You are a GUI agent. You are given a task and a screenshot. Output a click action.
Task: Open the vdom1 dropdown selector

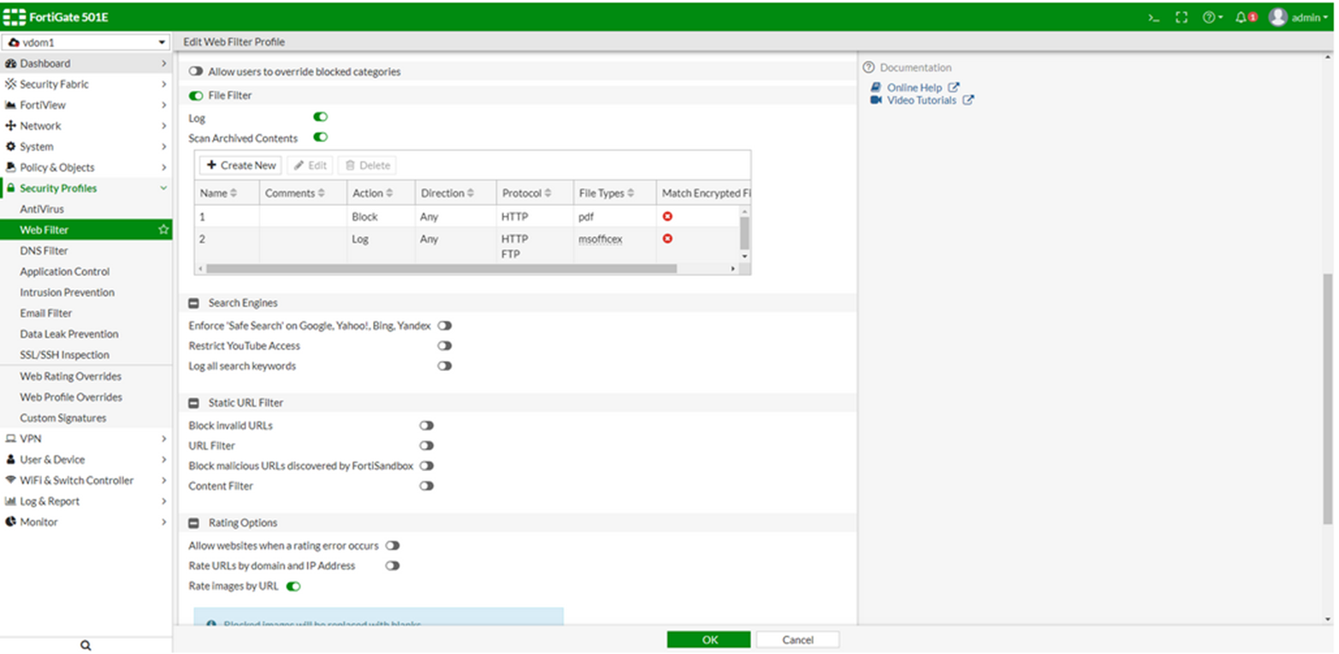[x=86, y=43]
